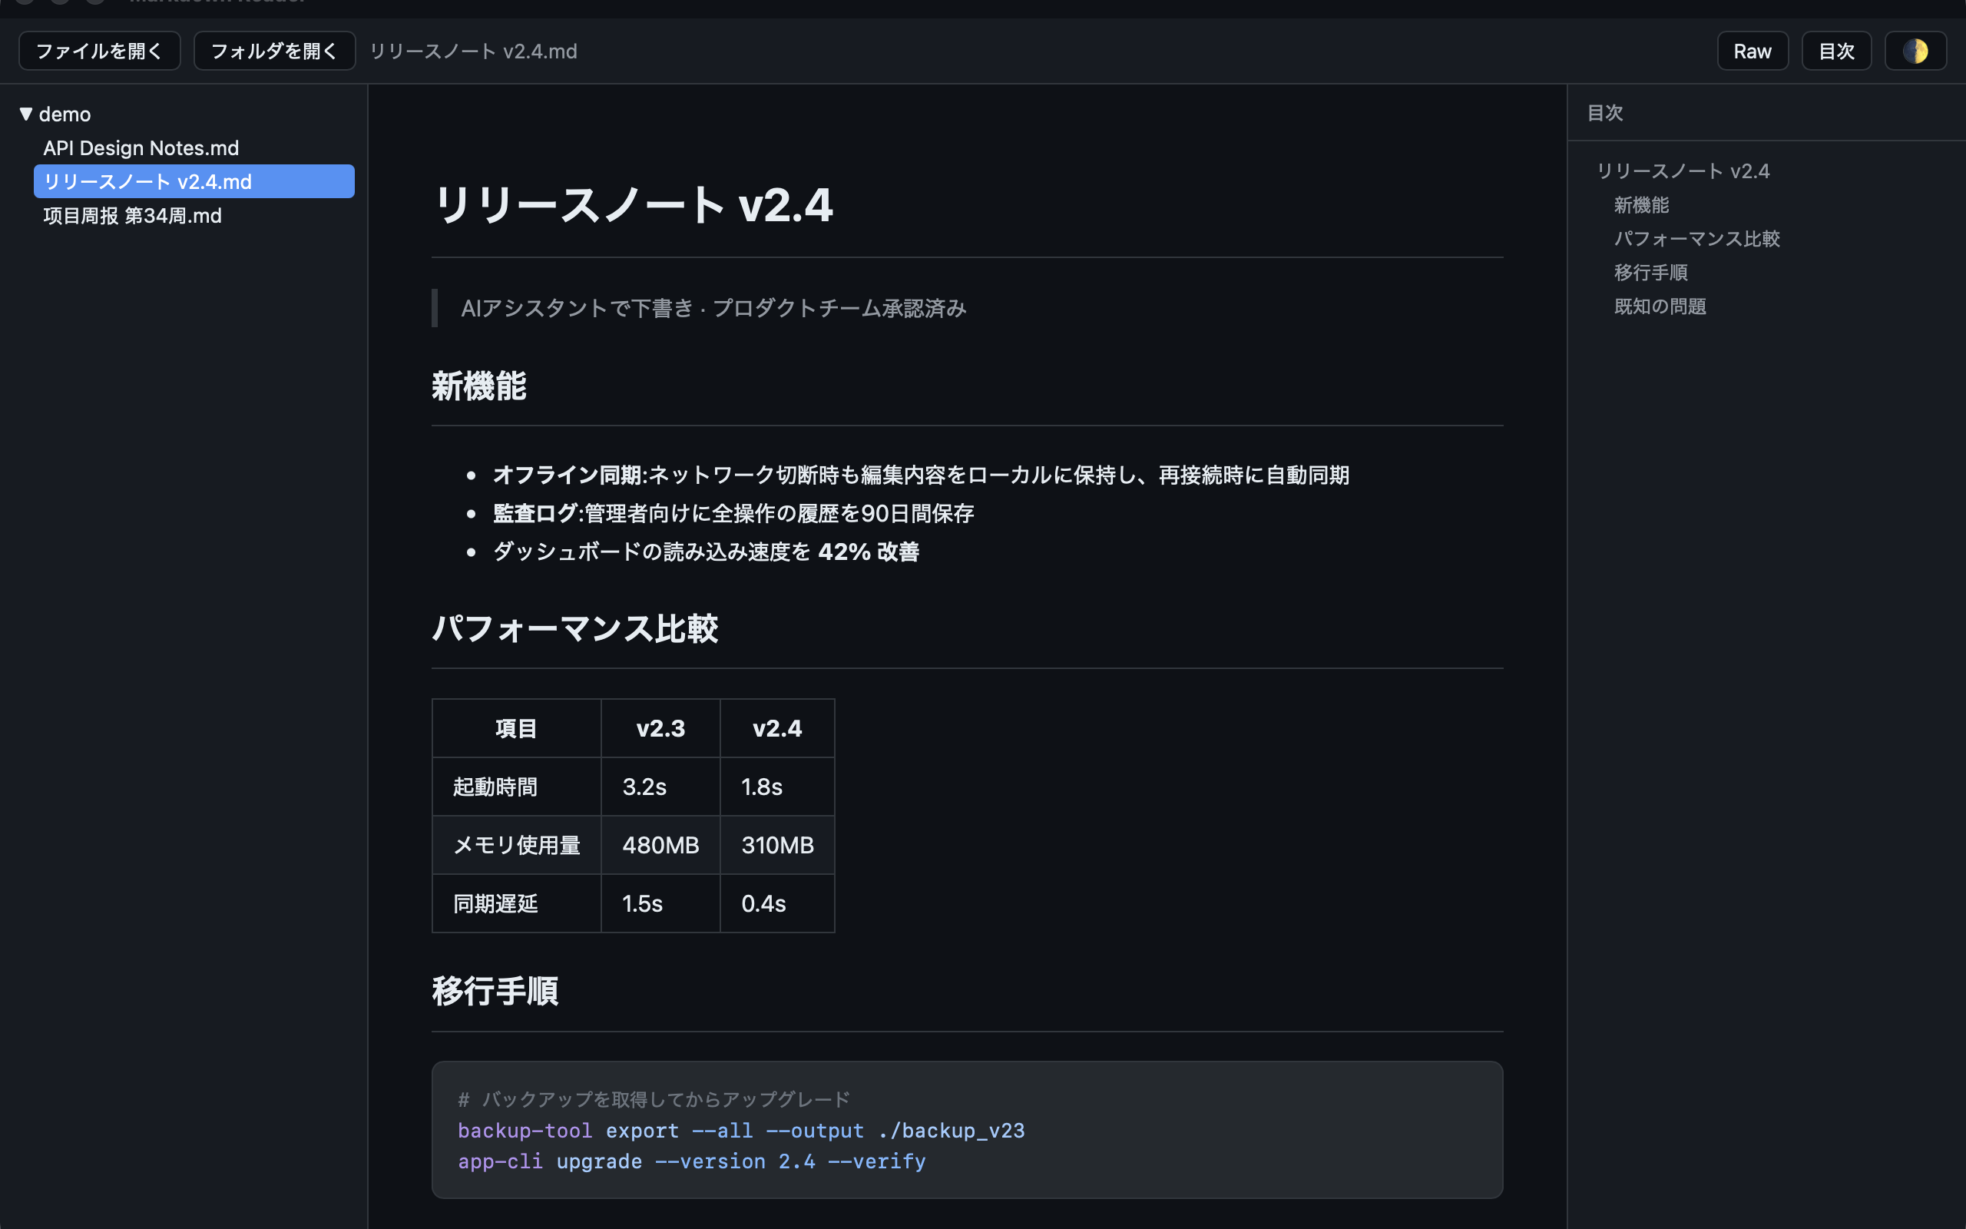Go to 既知の問題 in table of contents

click(1660, 306)
